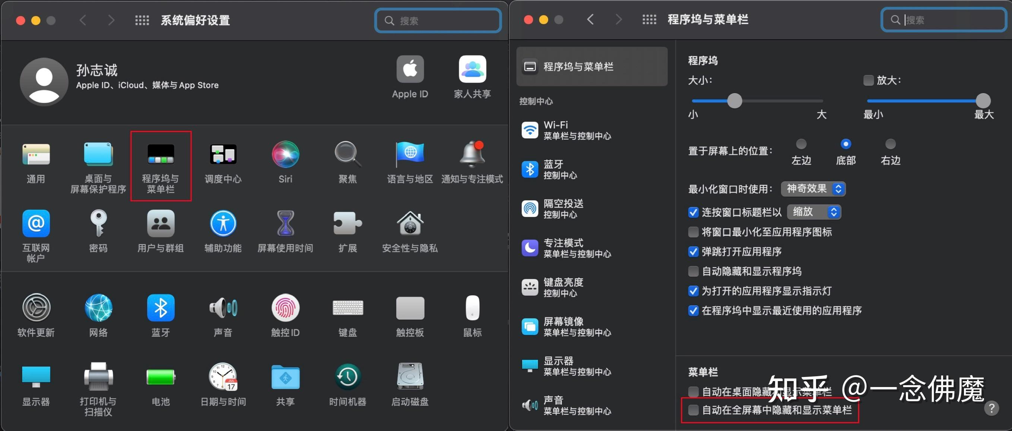Open 调度中心 (Mission Control) icon
1012x431 pixels.
[x=223, y=154]
